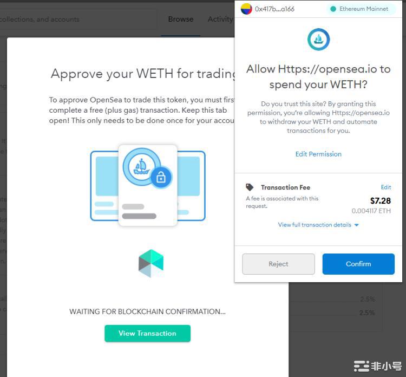Image resolution: width=406 pixels, height=377 pixels.
Task: Click the blue arrow next to transaction details
Action: tap(357, 225)
